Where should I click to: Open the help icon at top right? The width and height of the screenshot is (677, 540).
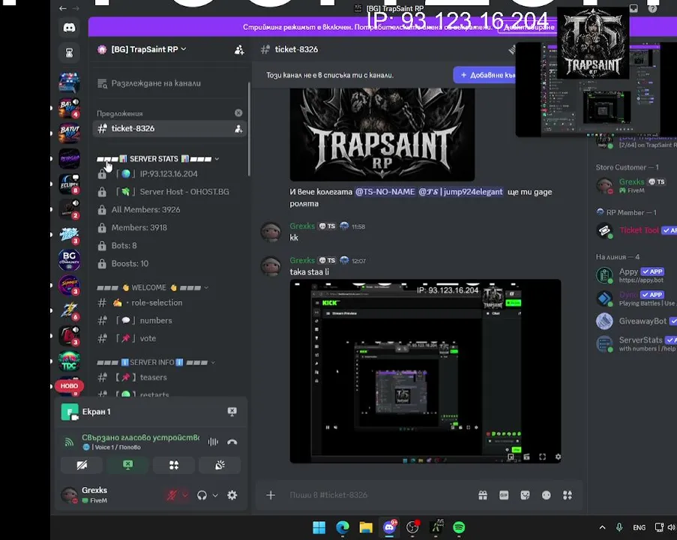(x=652, y=8)
